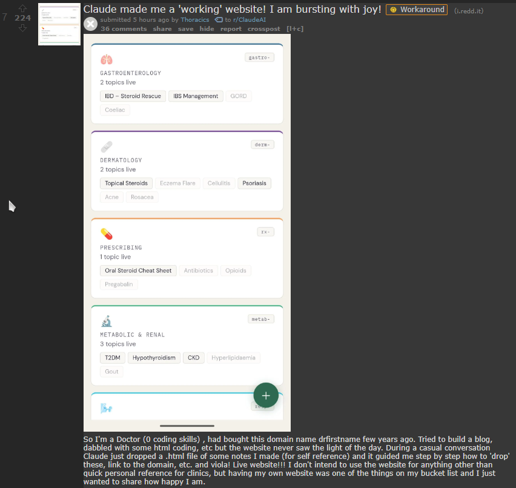Downvote the Claude website post
Screen dimensions: 516x488
tap(22, 28)
